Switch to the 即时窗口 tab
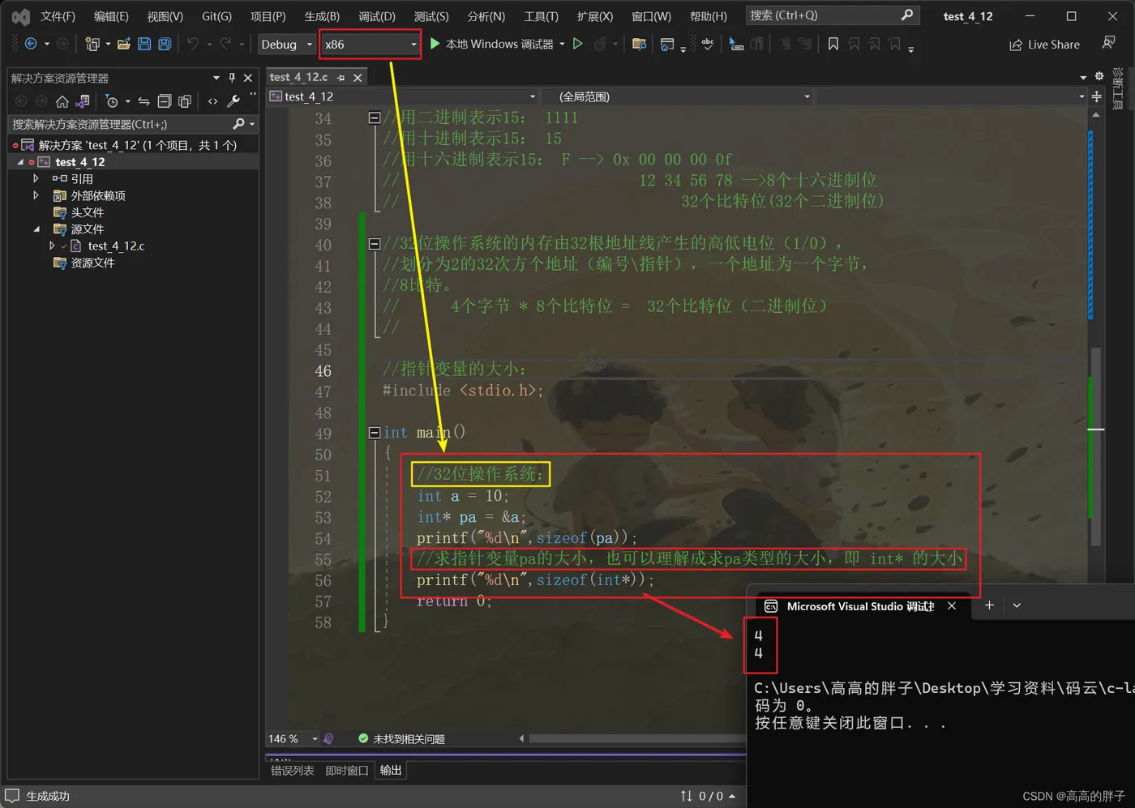This screenshot has width=1135, height=808. [x=346, y=771]
